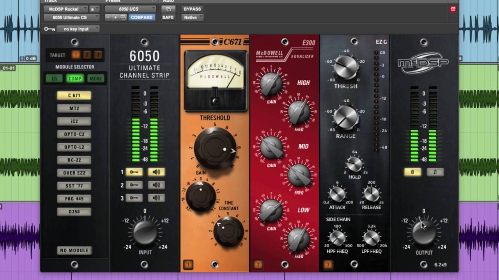The image size is (499, 280).
Task: Click slot number 1 badge on C671 module
Action: point(188,265)
